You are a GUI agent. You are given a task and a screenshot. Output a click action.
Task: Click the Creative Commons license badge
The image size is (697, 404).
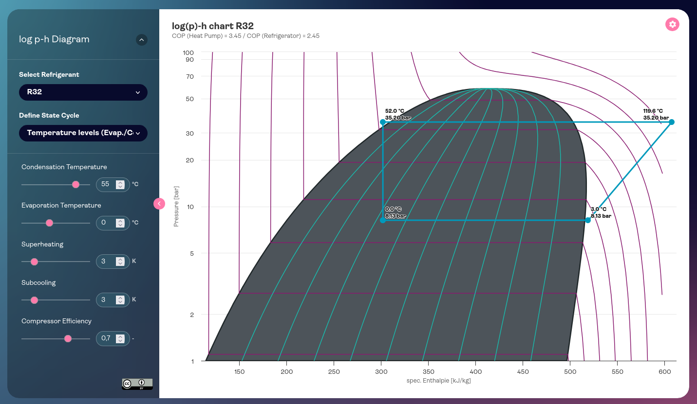(x=137, y=384)
